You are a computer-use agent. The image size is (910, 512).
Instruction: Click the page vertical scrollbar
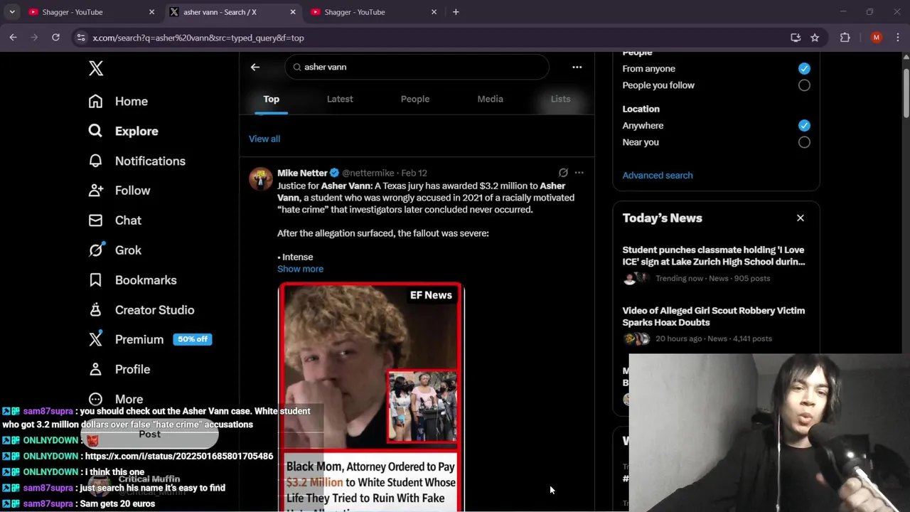[906, 92]
